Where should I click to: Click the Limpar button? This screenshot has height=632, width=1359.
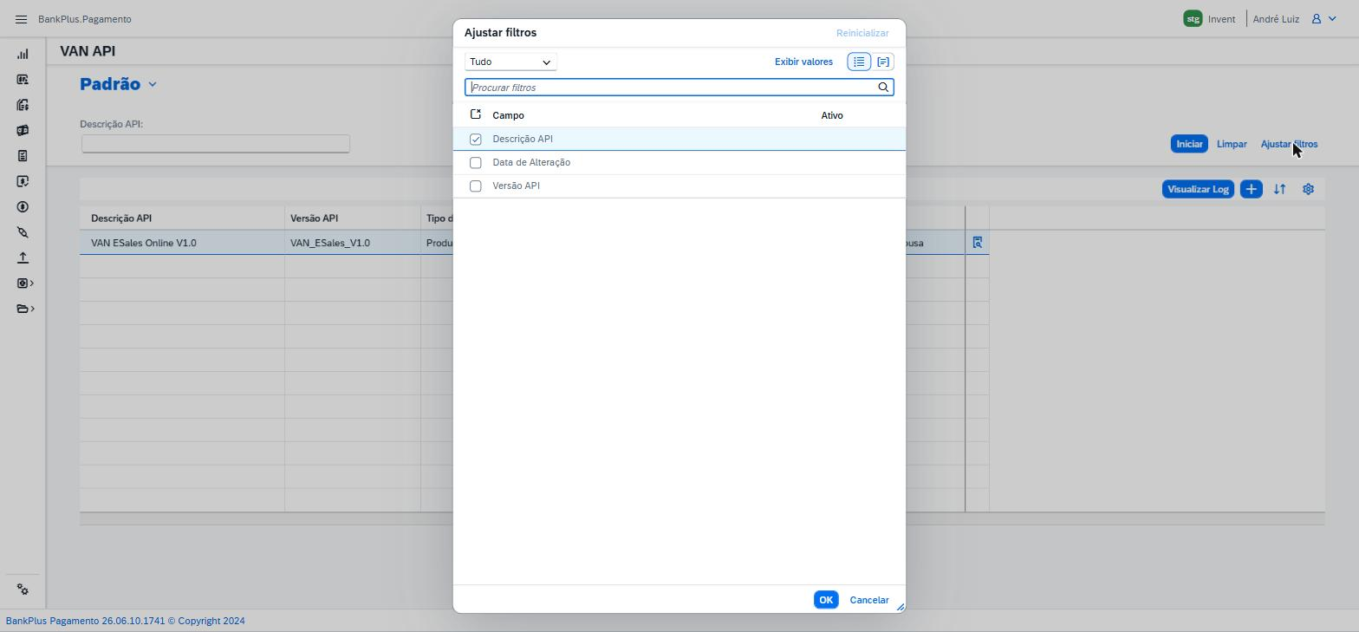coord(1232,144)
